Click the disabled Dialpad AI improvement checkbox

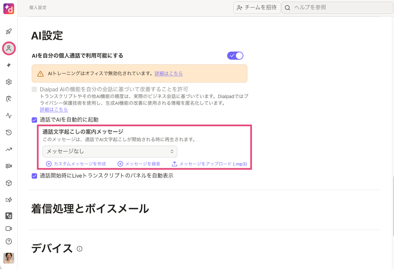pos(34,89)
